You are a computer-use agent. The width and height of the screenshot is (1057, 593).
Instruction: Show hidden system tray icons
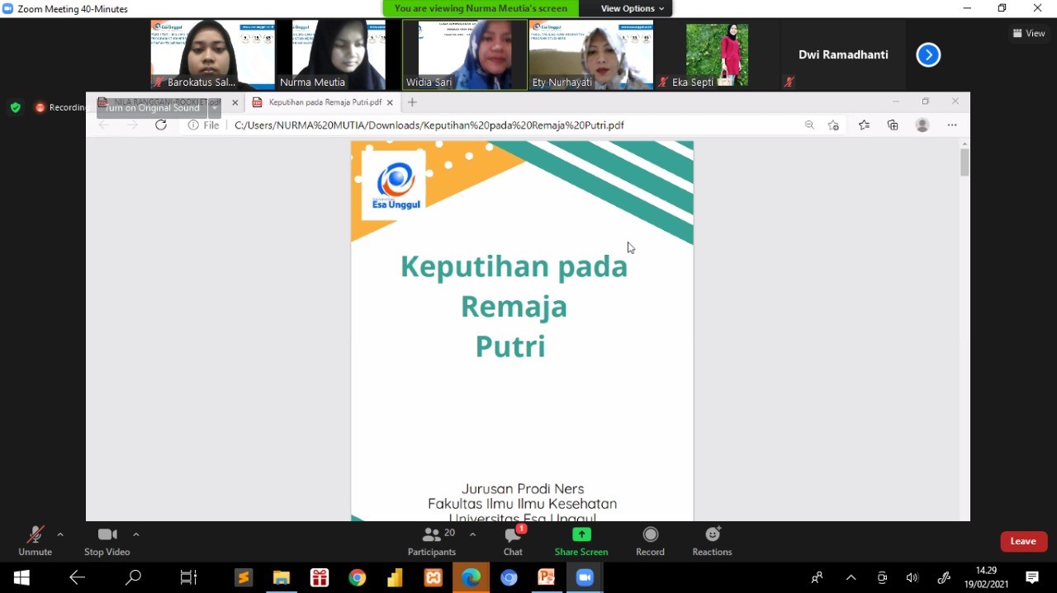(851, 577)
